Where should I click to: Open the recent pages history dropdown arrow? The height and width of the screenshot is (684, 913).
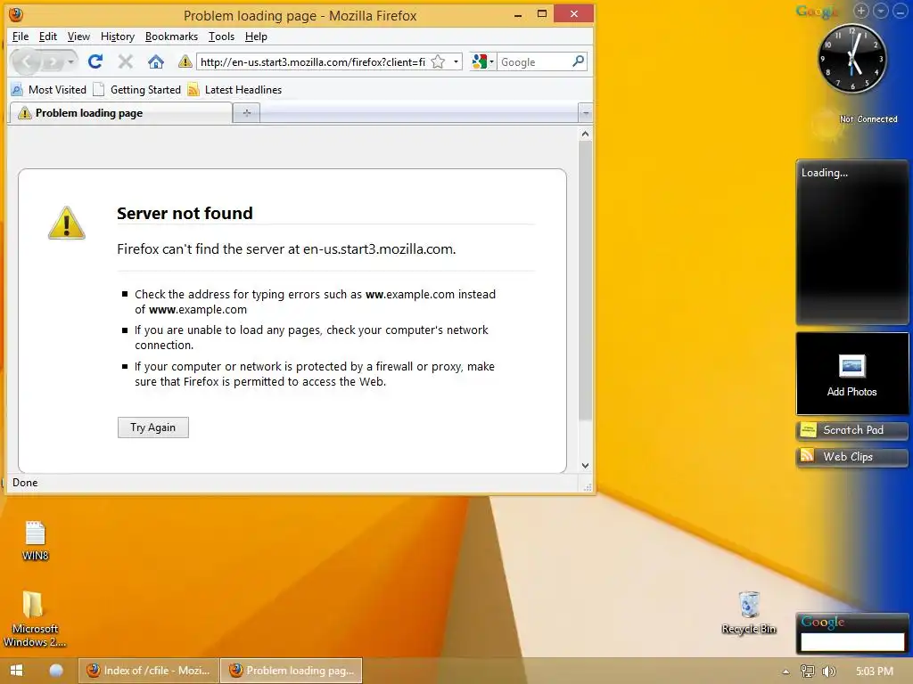coord(70,61)
